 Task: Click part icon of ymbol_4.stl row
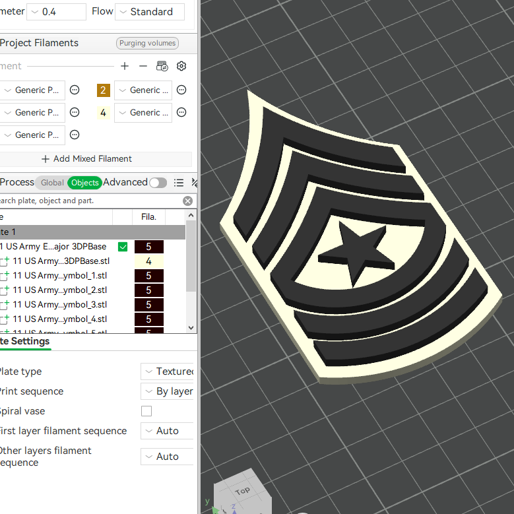pos(5,319)
